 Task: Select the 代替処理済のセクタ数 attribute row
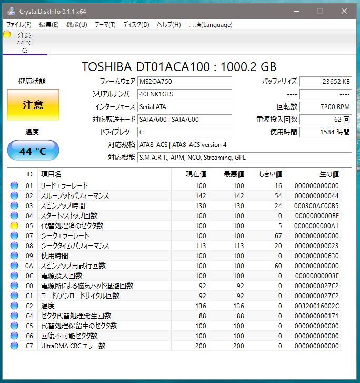(175, 225)
